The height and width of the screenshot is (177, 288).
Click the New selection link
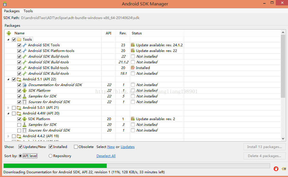click(x=111, y=147)
